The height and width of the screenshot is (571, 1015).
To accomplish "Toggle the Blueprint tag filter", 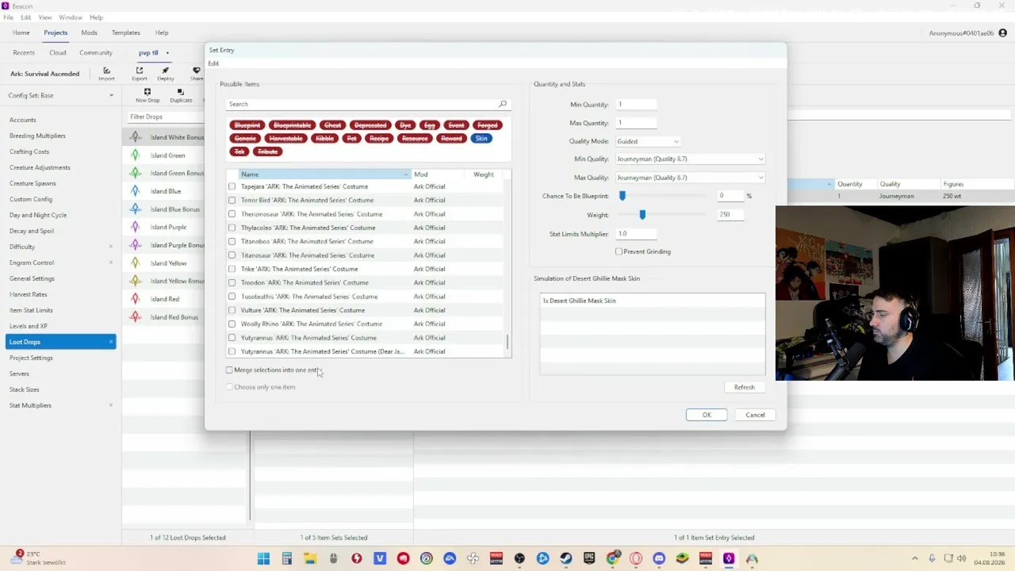I will coord(247,125).
